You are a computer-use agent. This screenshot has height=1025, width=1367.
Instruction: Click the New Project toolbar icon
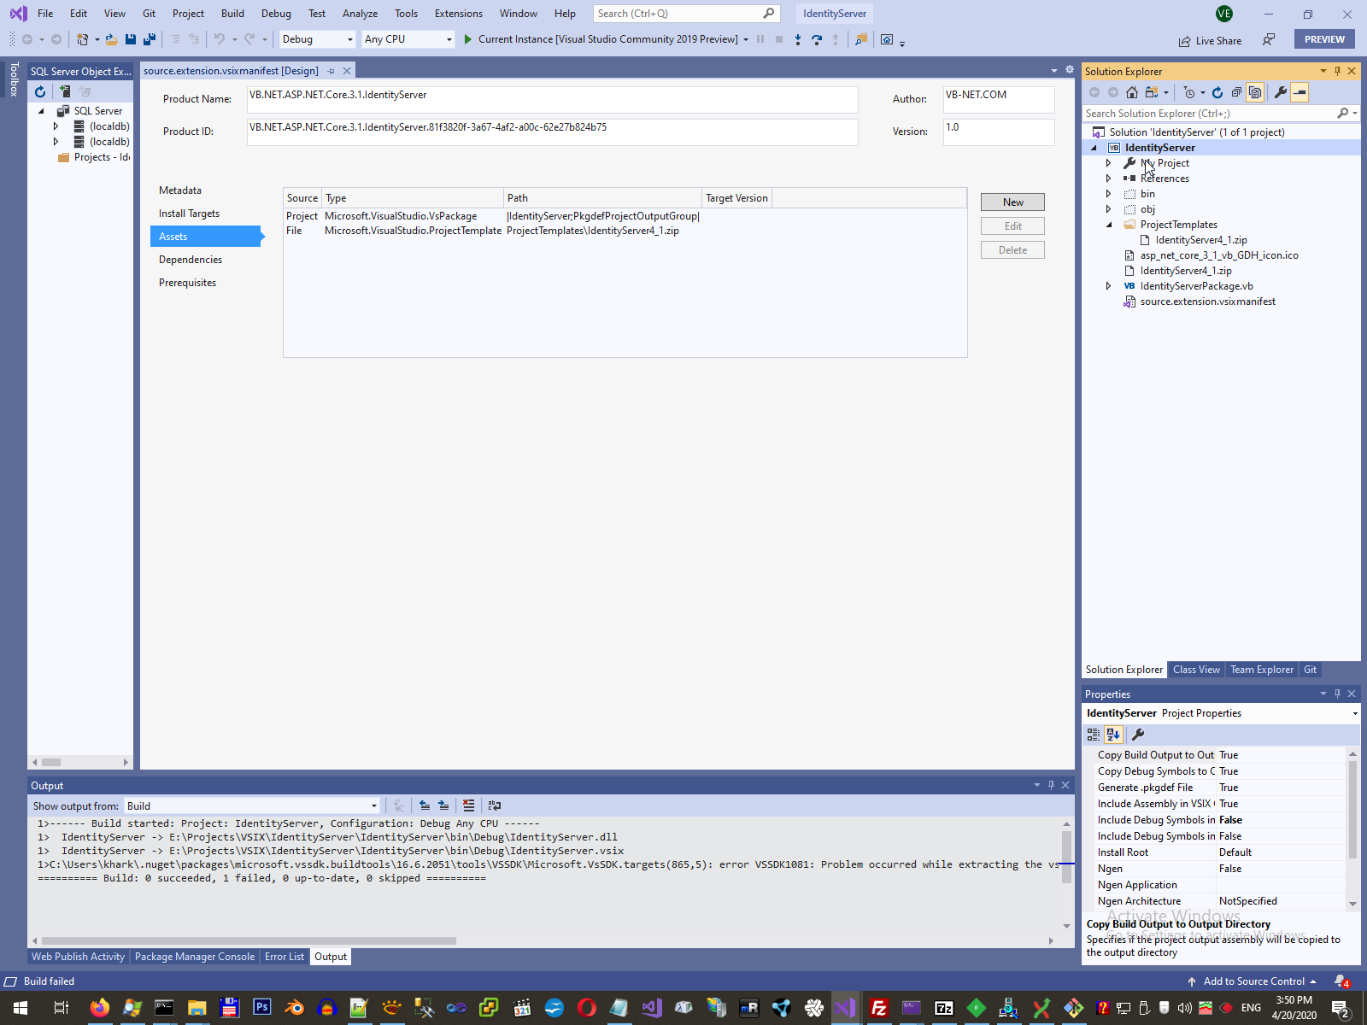(83, 39)
